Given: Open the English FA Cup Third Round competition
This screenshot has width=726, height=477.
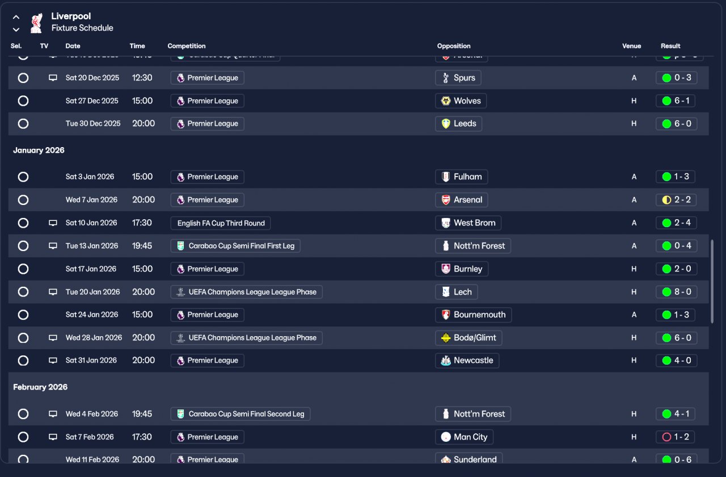Looking at the screenshot, I should [221, 223].
